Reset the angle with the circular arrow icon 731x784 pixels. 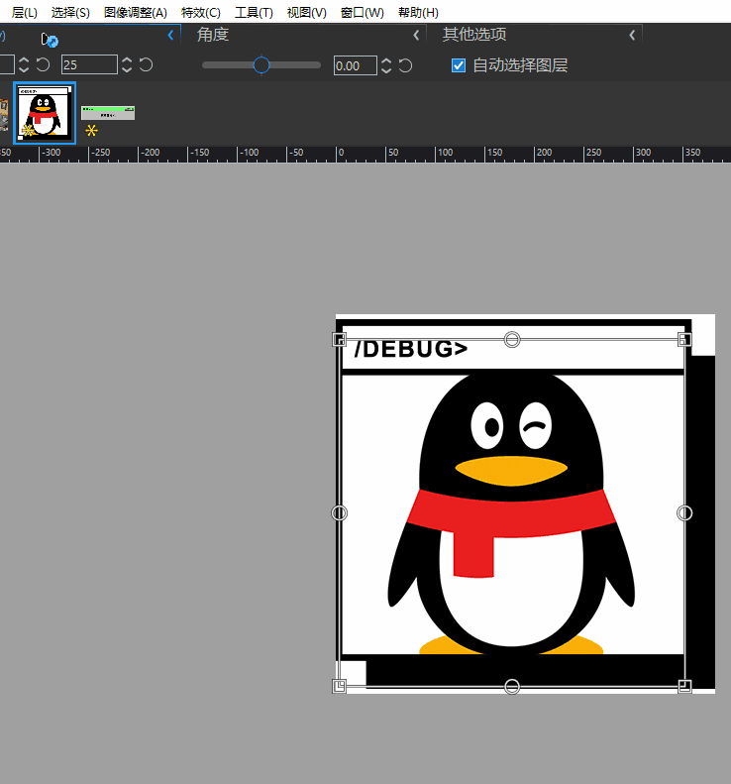coord(405,65)
